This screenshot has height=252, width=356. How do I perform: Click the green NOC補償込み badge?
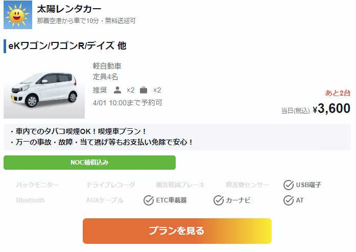pos(89,163)
